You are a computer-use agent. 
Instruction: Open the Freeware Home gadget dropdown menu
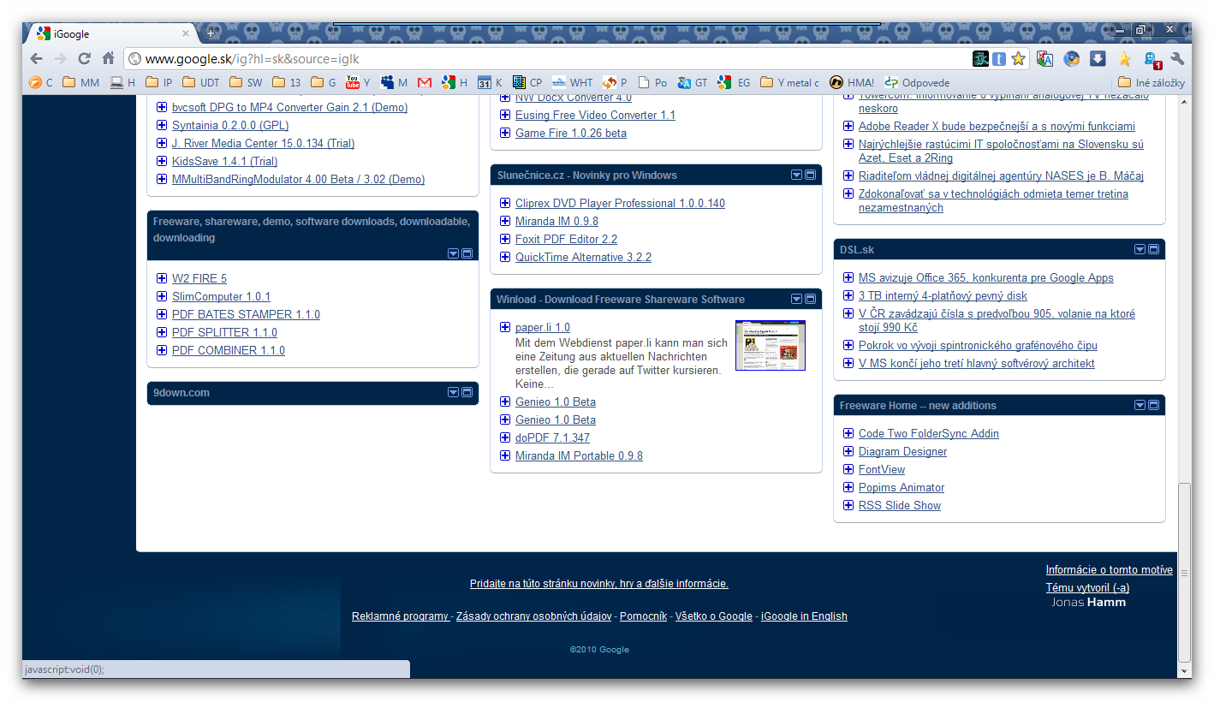pyautogui.click(x=1140, y=405)
